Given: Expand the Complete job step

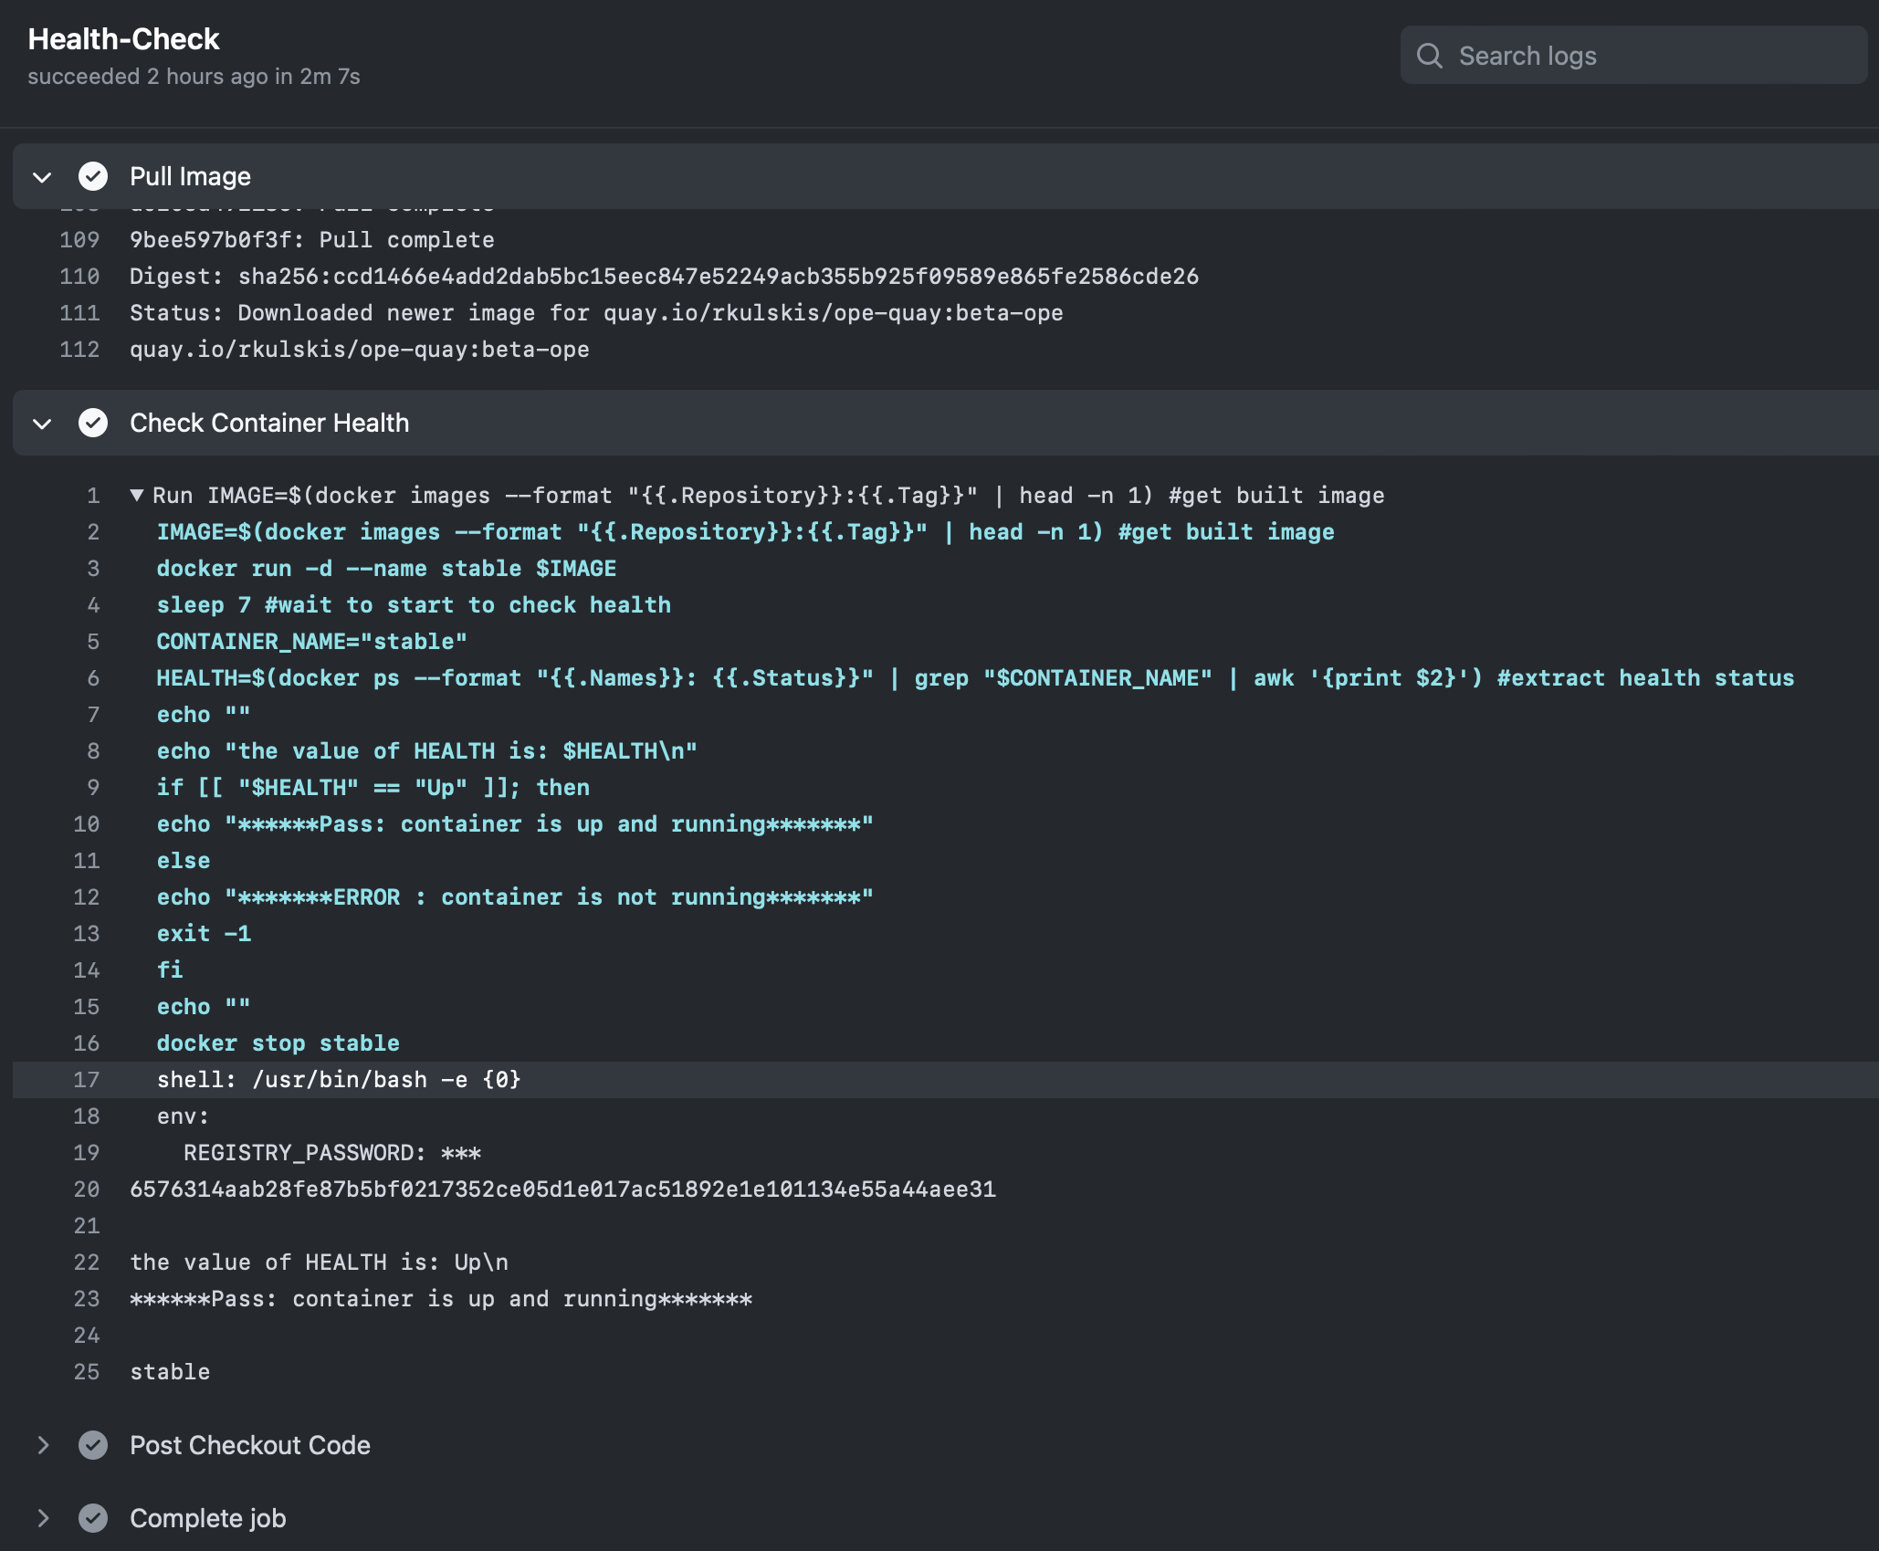Looking at the screenshot, I should click(42, 1518).
